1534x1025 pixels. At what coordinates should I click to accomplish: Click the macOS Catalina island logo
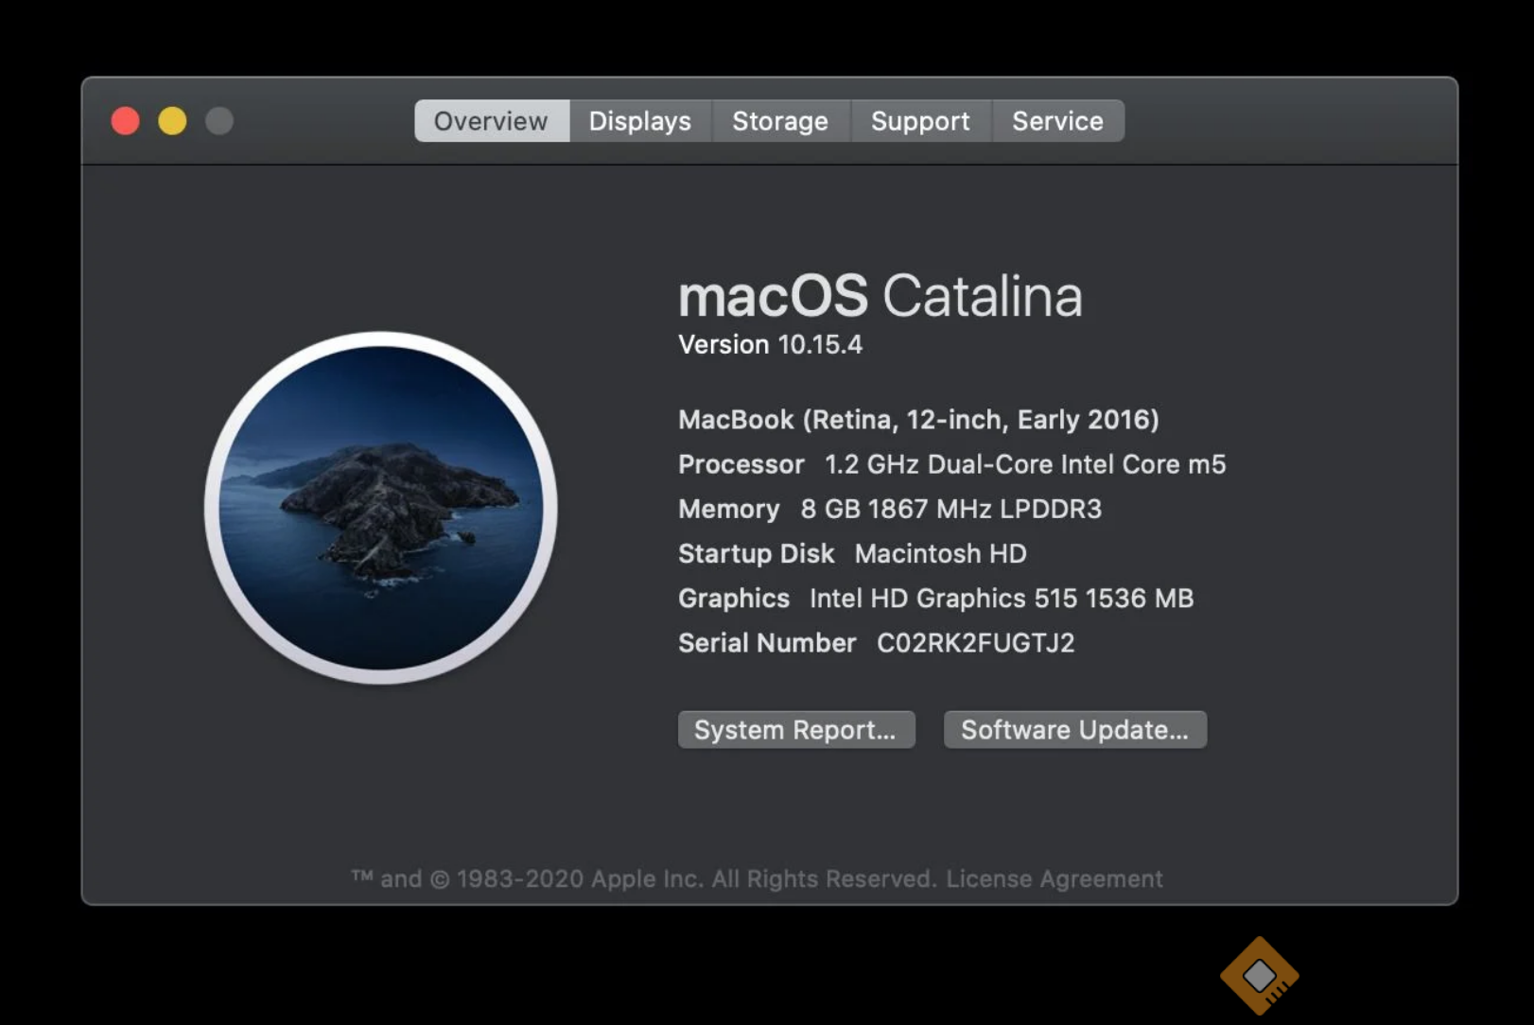[381, 508]
